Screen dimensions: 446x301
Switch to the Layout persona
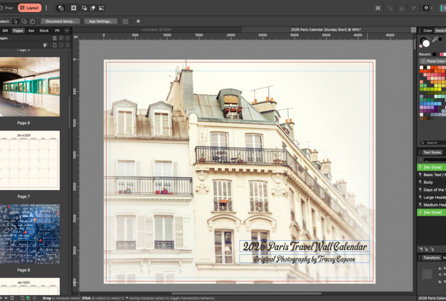pyautogui.click(x=30, y=8)
